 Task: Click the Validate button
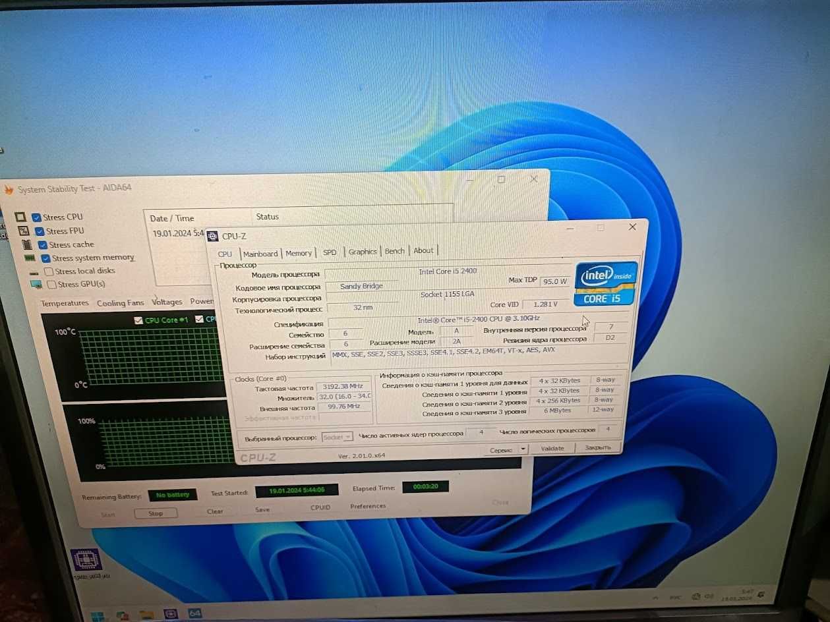(552, 448)
